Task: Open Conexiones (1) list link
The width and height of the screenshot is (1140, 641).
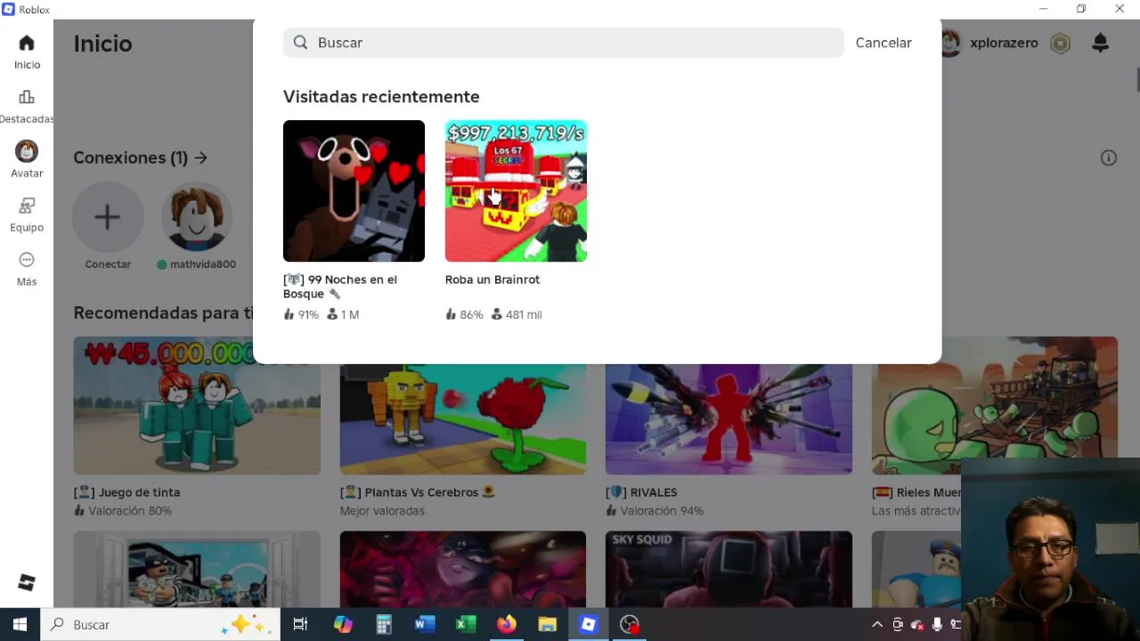Action: (140, 158)
